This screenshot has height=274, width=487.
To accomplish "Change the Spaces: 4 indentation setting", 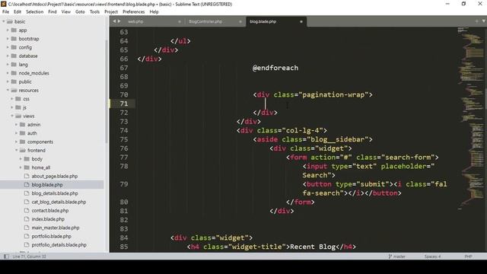I will click(x=432, y=256).
